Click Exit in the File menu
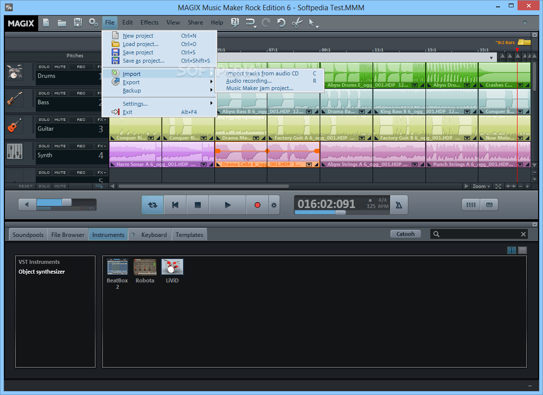Viewport: 543px width, 395px height. 159,112
